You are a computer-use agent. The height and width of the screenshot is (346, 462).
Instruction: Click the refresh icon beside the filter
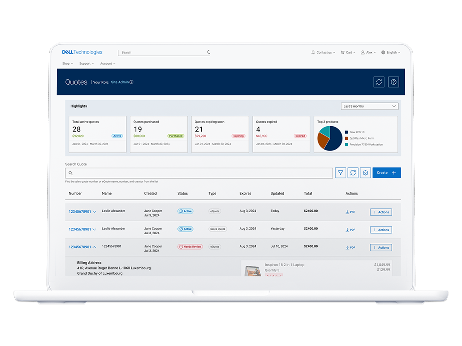353,173
